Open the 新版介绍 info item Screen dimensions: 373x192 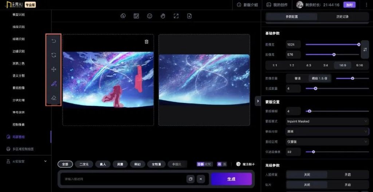coord(247,5)
